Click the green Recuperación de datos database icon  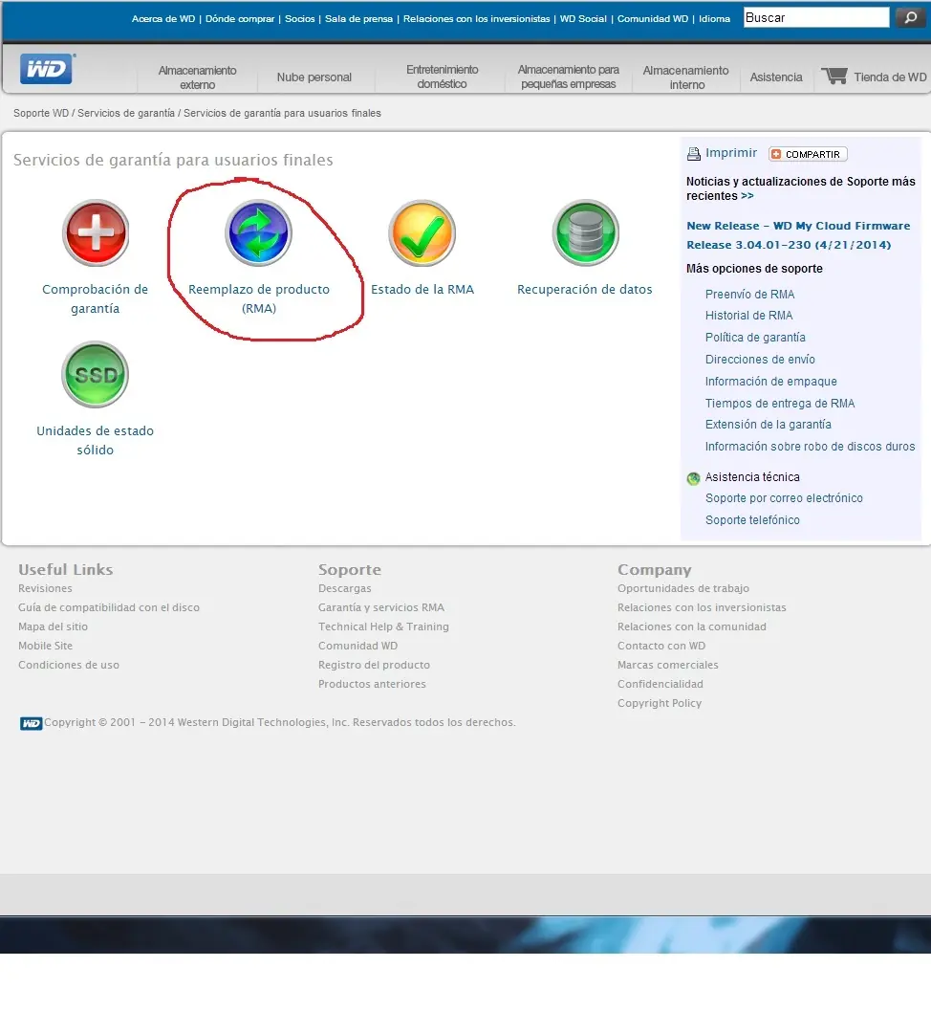[x=585, y=232]
